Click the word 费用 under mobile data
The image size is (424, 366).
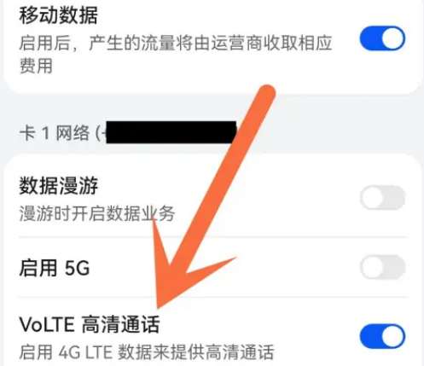pyautogui.click(x=36, y=66)
